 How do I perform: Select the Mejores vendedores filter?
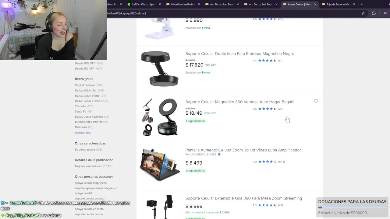click(88, 166)
